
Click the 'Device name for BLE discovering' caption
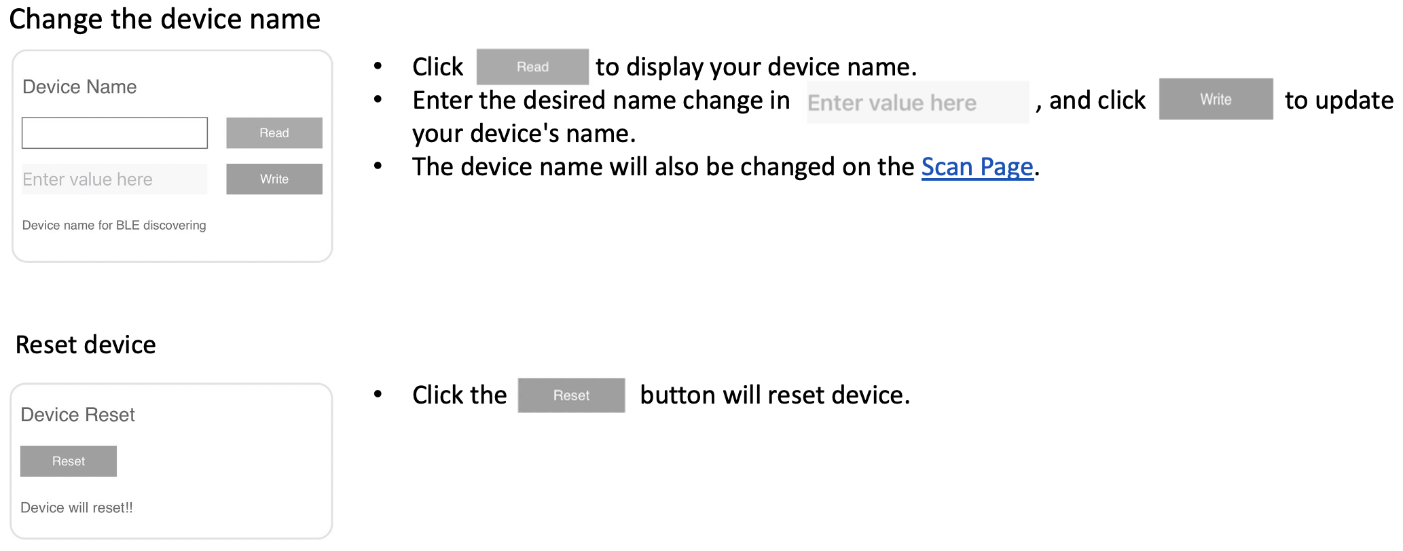(x=114, y=226)
